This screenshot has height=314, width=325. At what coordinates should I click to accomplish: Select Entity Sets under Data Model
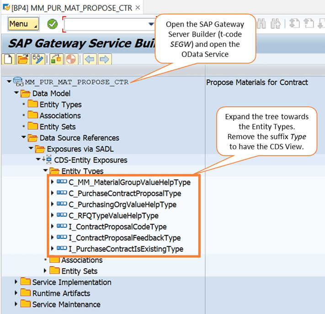click(x=58, y=127)
